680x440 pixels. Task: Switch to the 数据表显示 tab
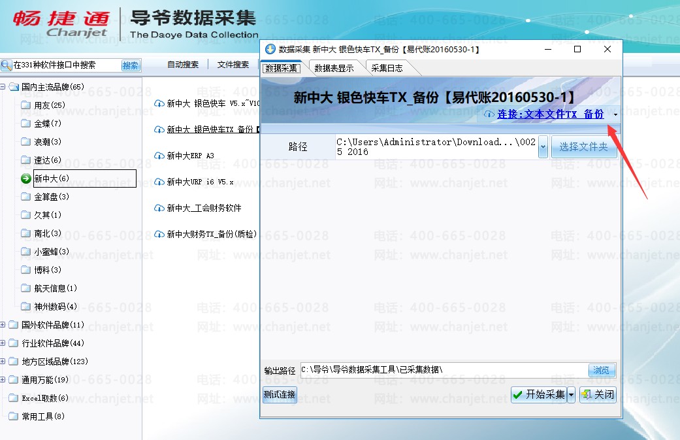coord(334,68)
